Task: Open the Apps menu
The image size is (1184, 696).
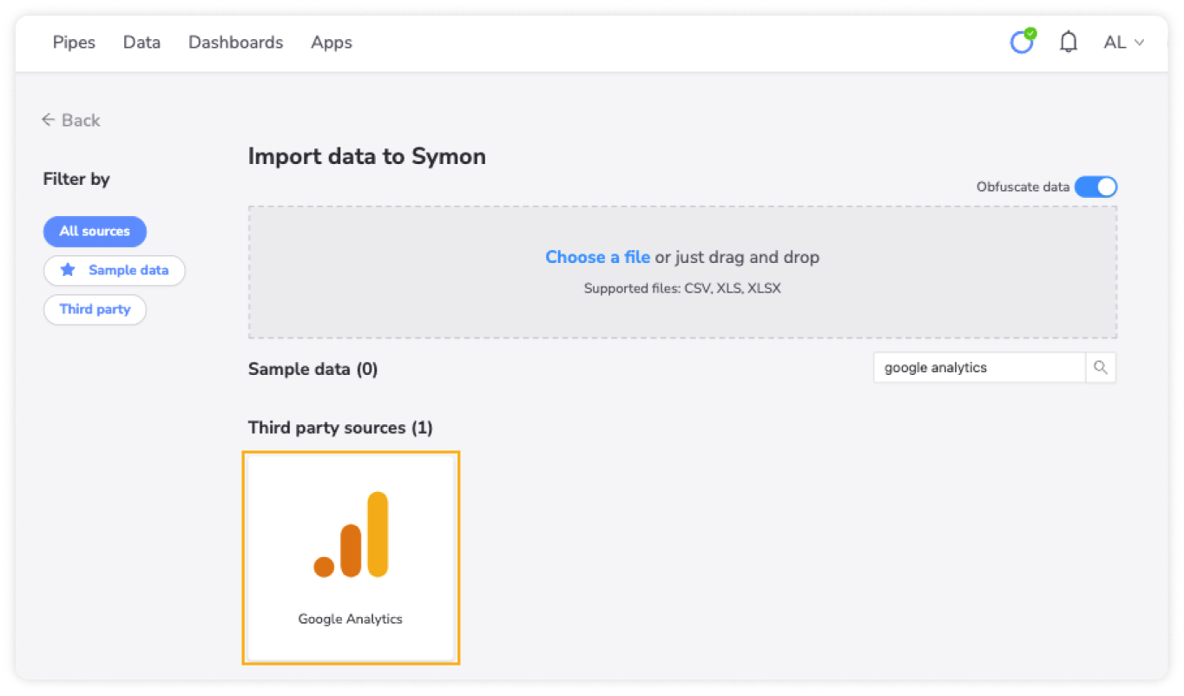Action: pos(332,43)
